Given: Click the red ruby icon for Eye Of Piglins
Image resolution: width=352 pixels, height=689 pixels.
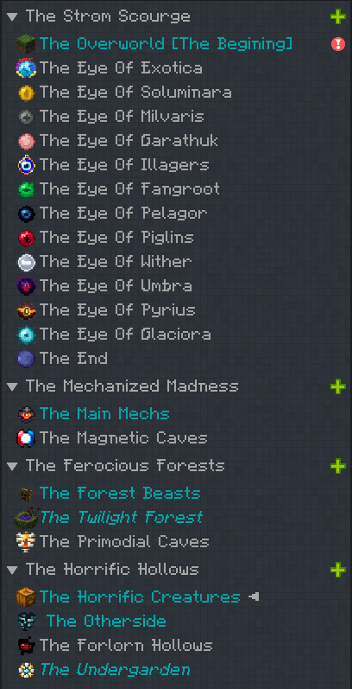Looking at the screenshot, I should pyautogui.click(x=26, y=238).
